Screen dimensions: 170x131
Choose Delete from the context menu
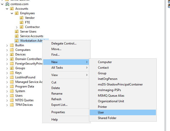(66, 88)
